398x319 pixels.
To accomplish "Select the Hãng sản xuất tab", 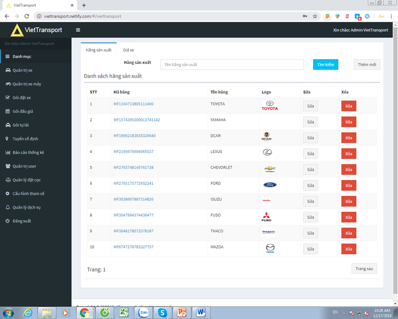I will (x=98, y=50).
